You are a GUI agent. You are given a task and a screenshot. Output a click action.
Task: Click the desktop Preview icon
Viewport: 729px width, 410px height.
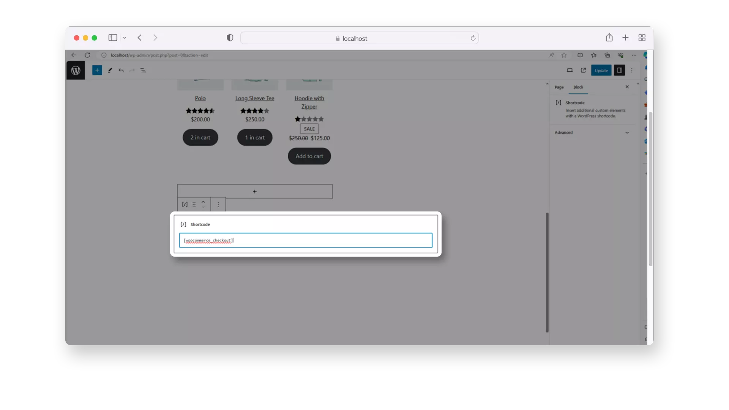(x=570, y=70)
